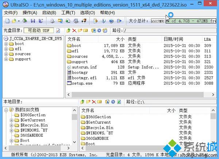Select autorun.inf in the disc file list
The image size is (219, 159).
(82, 67)
